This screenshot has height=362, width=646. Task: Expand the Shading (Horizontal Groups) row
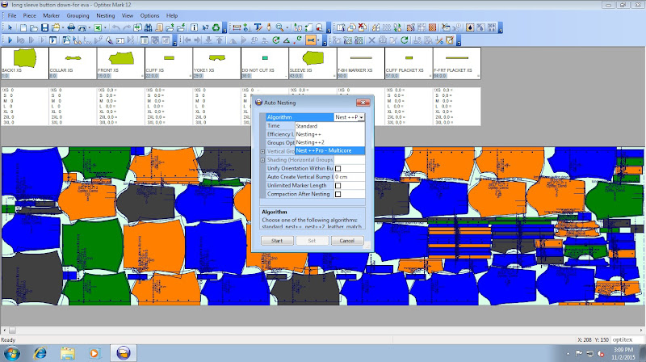click(x=262, y=160)
